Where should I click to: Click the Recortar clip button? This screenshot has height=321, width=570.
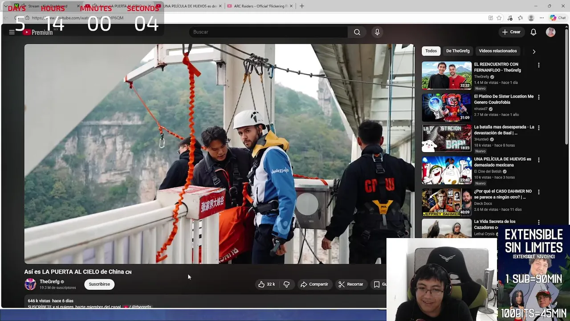pyautogui.click(x=350, y=284)
